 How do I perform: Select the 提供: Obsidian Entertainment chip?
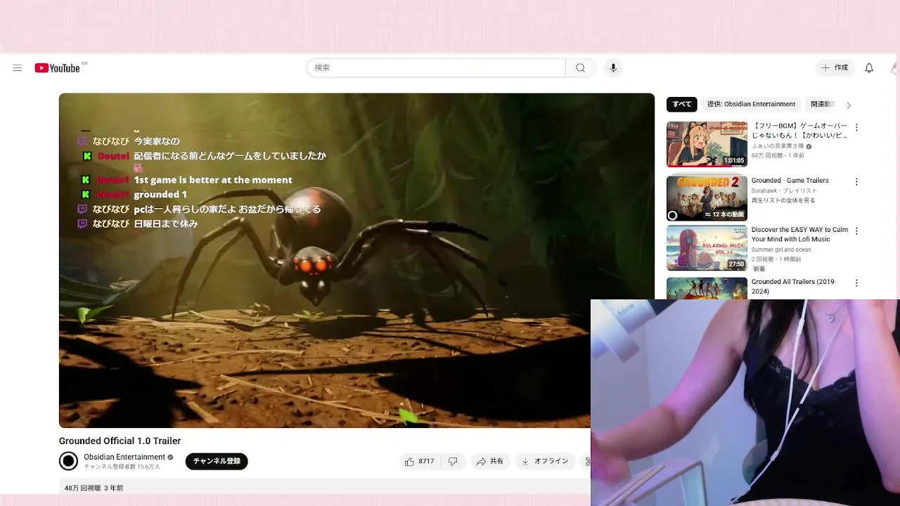click(751, 104)
